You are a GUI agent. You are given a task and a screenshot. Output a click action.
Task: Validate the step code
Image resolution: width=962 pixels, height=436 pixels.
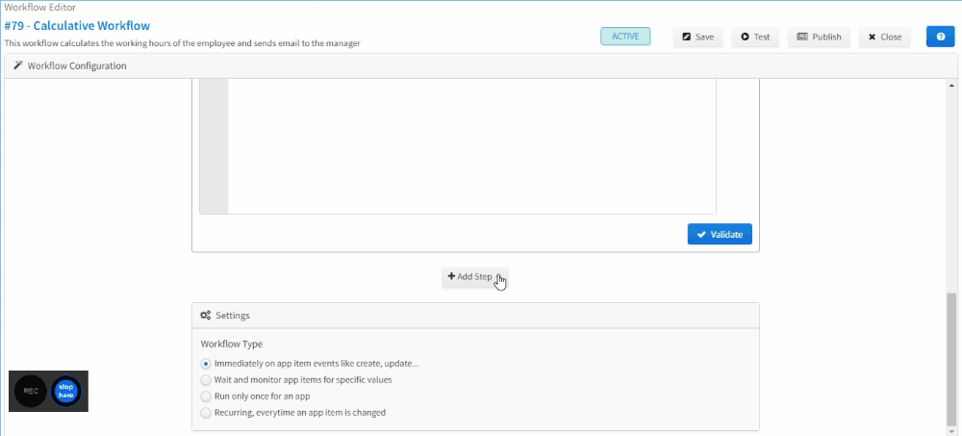720,234
